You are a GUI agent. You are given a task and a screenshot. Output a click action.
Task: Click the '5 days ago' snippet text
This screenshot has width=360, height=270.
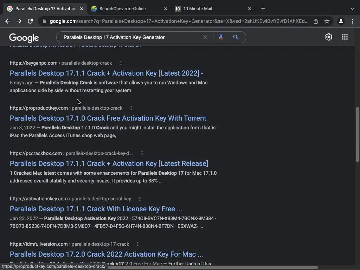tap(21, 83)
